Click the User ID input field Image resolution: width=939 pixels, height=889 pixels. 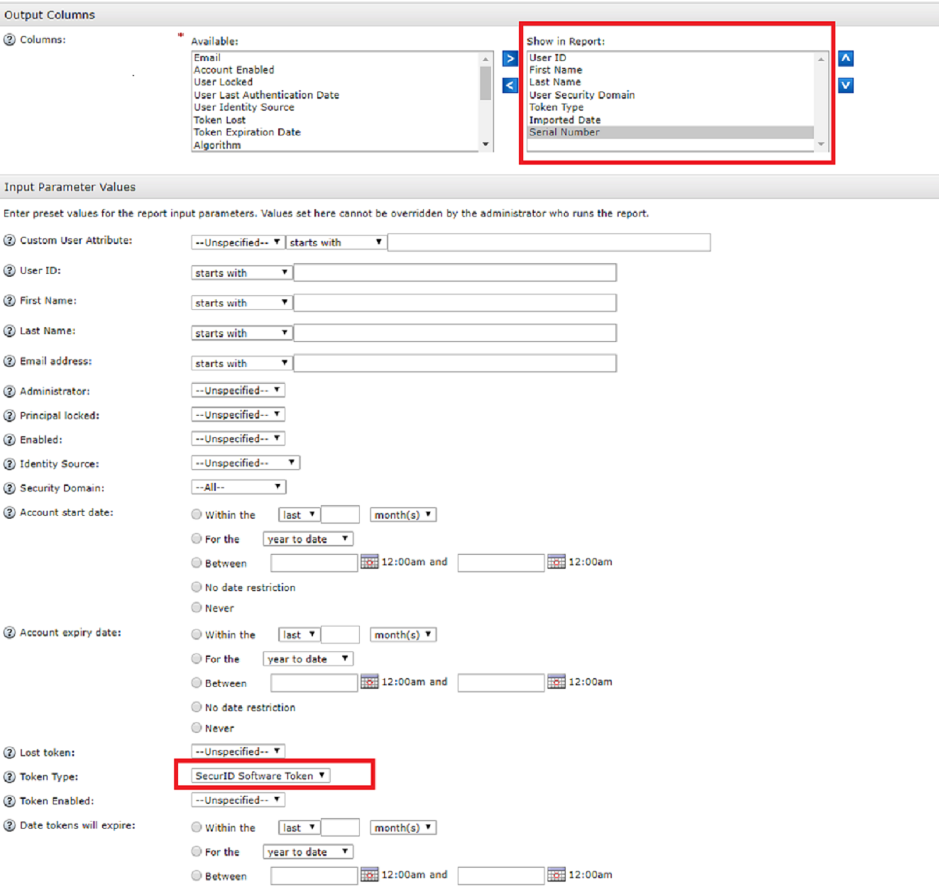(456, 272)
